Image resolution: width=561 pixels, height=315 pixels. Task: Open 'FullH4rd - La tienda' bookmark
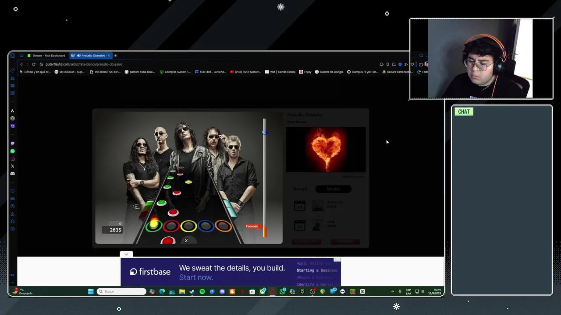(x=210, y=72)
